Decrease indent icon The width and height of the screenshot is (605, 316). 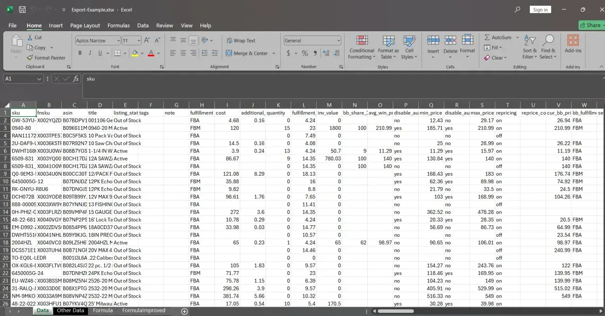pyautogui.click(x=205, y=53)
